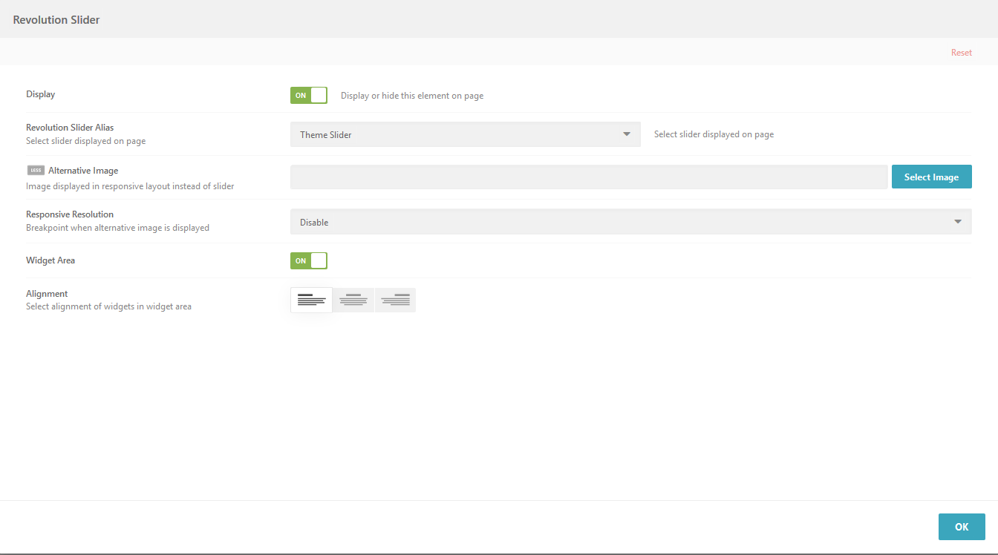Viewport: 998px width, 555px height.
Task: Click the Alternative Image path field
Action: pos(589,177)
